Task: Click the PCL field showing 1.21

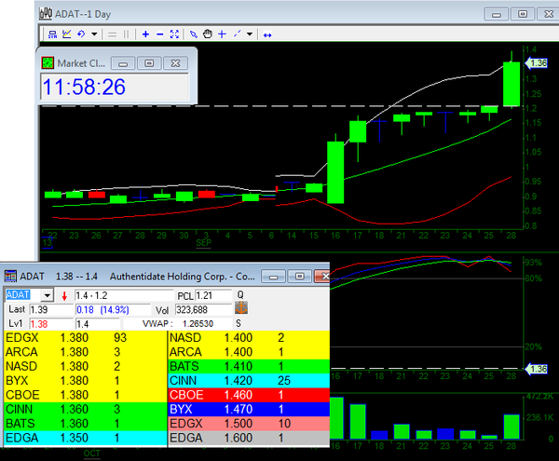Action: coord(213,296)
